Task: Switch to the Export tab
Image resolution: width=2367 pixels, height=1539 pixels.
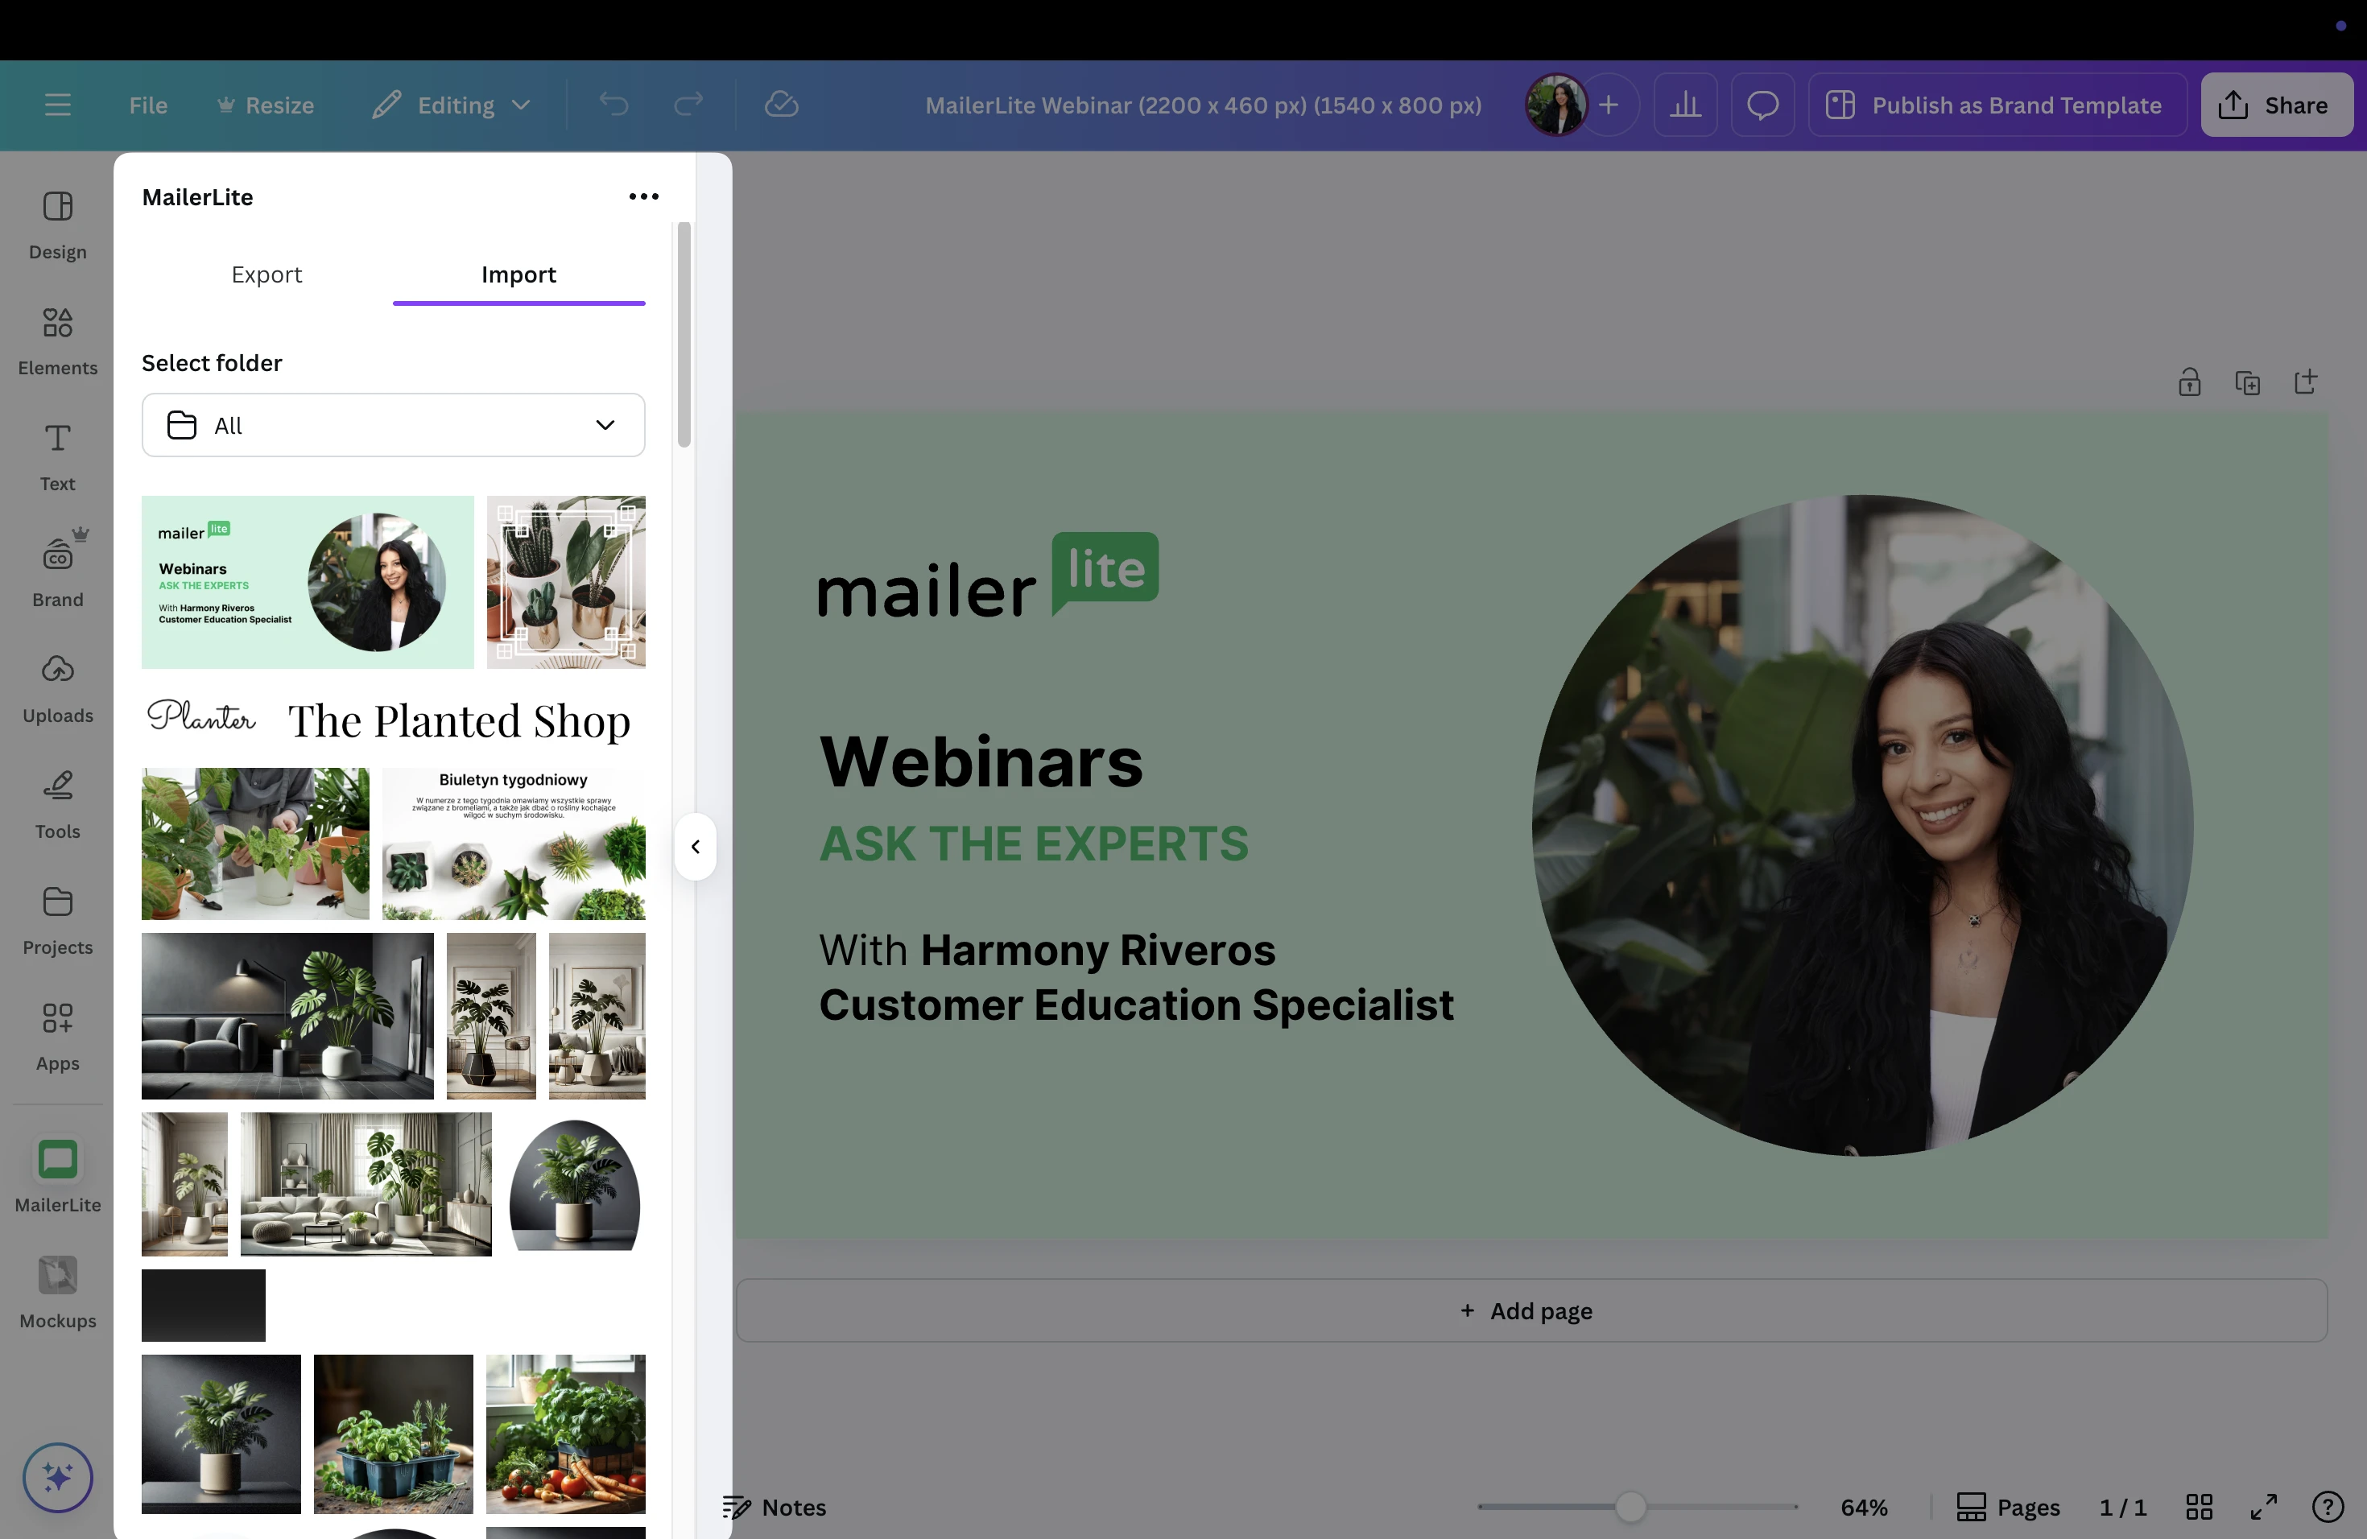Action: tap(266, 274)
